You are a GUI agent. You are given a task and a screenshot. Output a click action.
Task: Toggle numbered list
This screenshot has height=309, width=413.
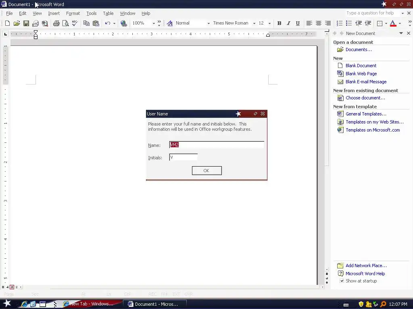click(x=340, y=23)
